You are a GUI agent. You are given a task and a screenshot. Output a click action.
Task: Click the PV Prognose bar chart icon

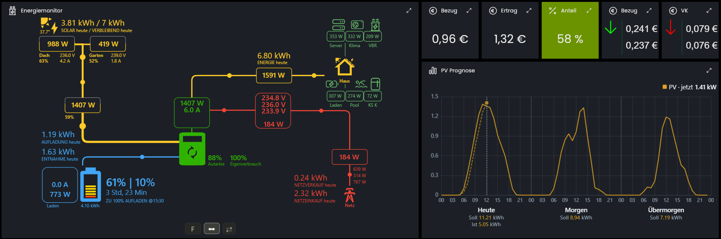[x=433, y=70]
